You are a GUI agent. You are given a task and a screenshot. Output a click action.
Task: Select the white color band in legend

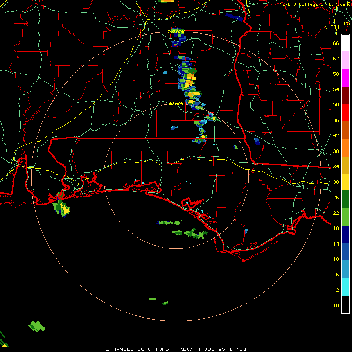pos(345,43)
